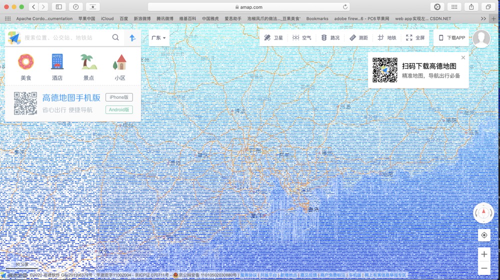
Task: Open the Bookmarks item in favorites bar
Action: (x=317, y=18)
